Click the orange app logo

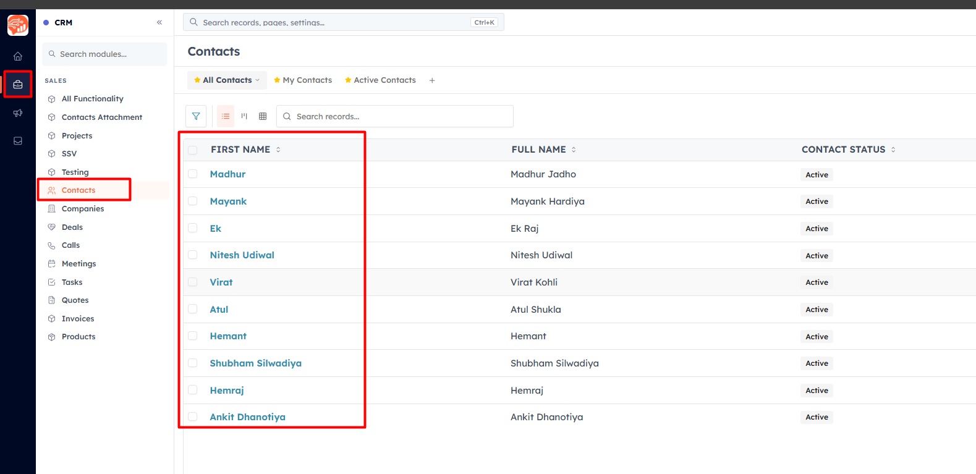(18, 25)
